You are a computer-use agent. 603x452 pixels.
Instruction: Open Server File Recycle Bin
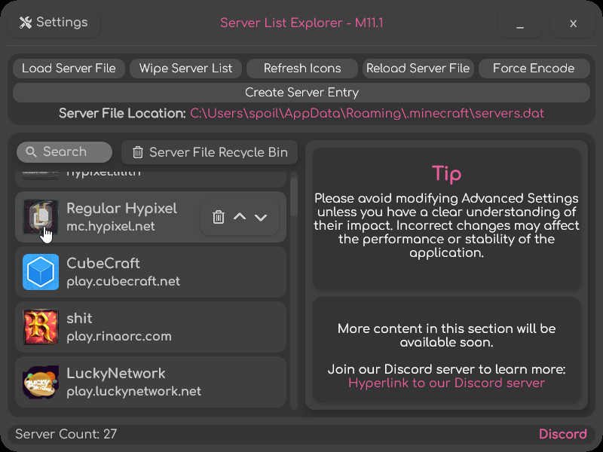pos(210,152)
